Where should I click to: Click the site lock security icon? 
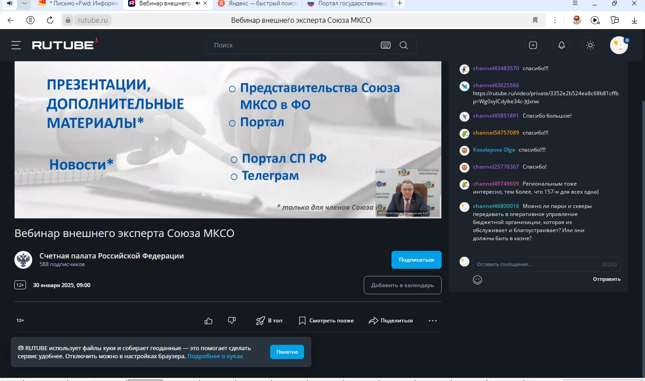68,20
